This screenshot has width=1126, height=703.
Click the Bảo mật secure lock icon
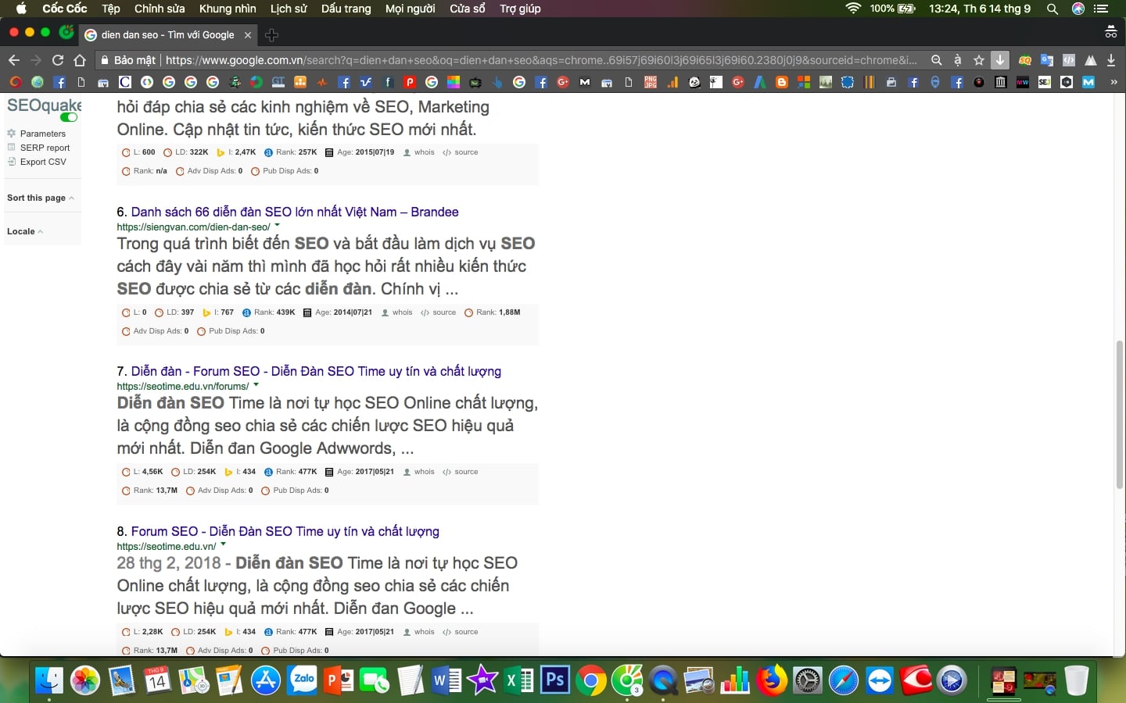click(x=104, y=60)
